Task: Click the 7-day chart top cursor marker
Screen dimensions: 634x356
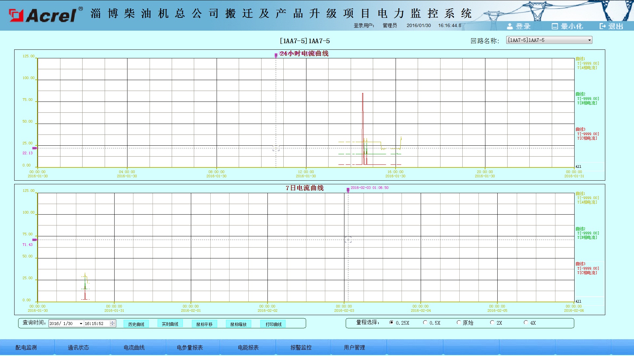Action: [x=348, y=190]
